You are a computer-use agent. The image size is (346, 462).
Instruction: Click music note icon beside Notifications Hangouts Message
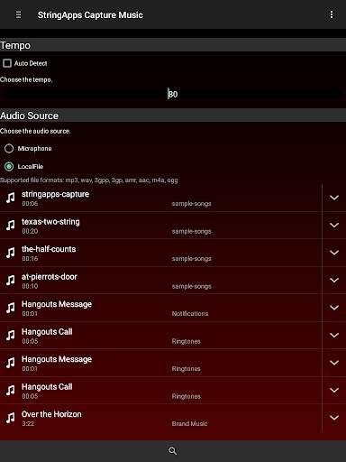point(11,308)
